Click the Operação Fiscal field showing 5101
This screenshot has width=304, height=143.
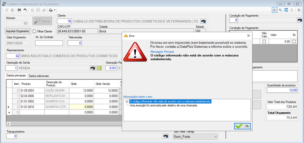pyautogui.click(x=111, y=68)
